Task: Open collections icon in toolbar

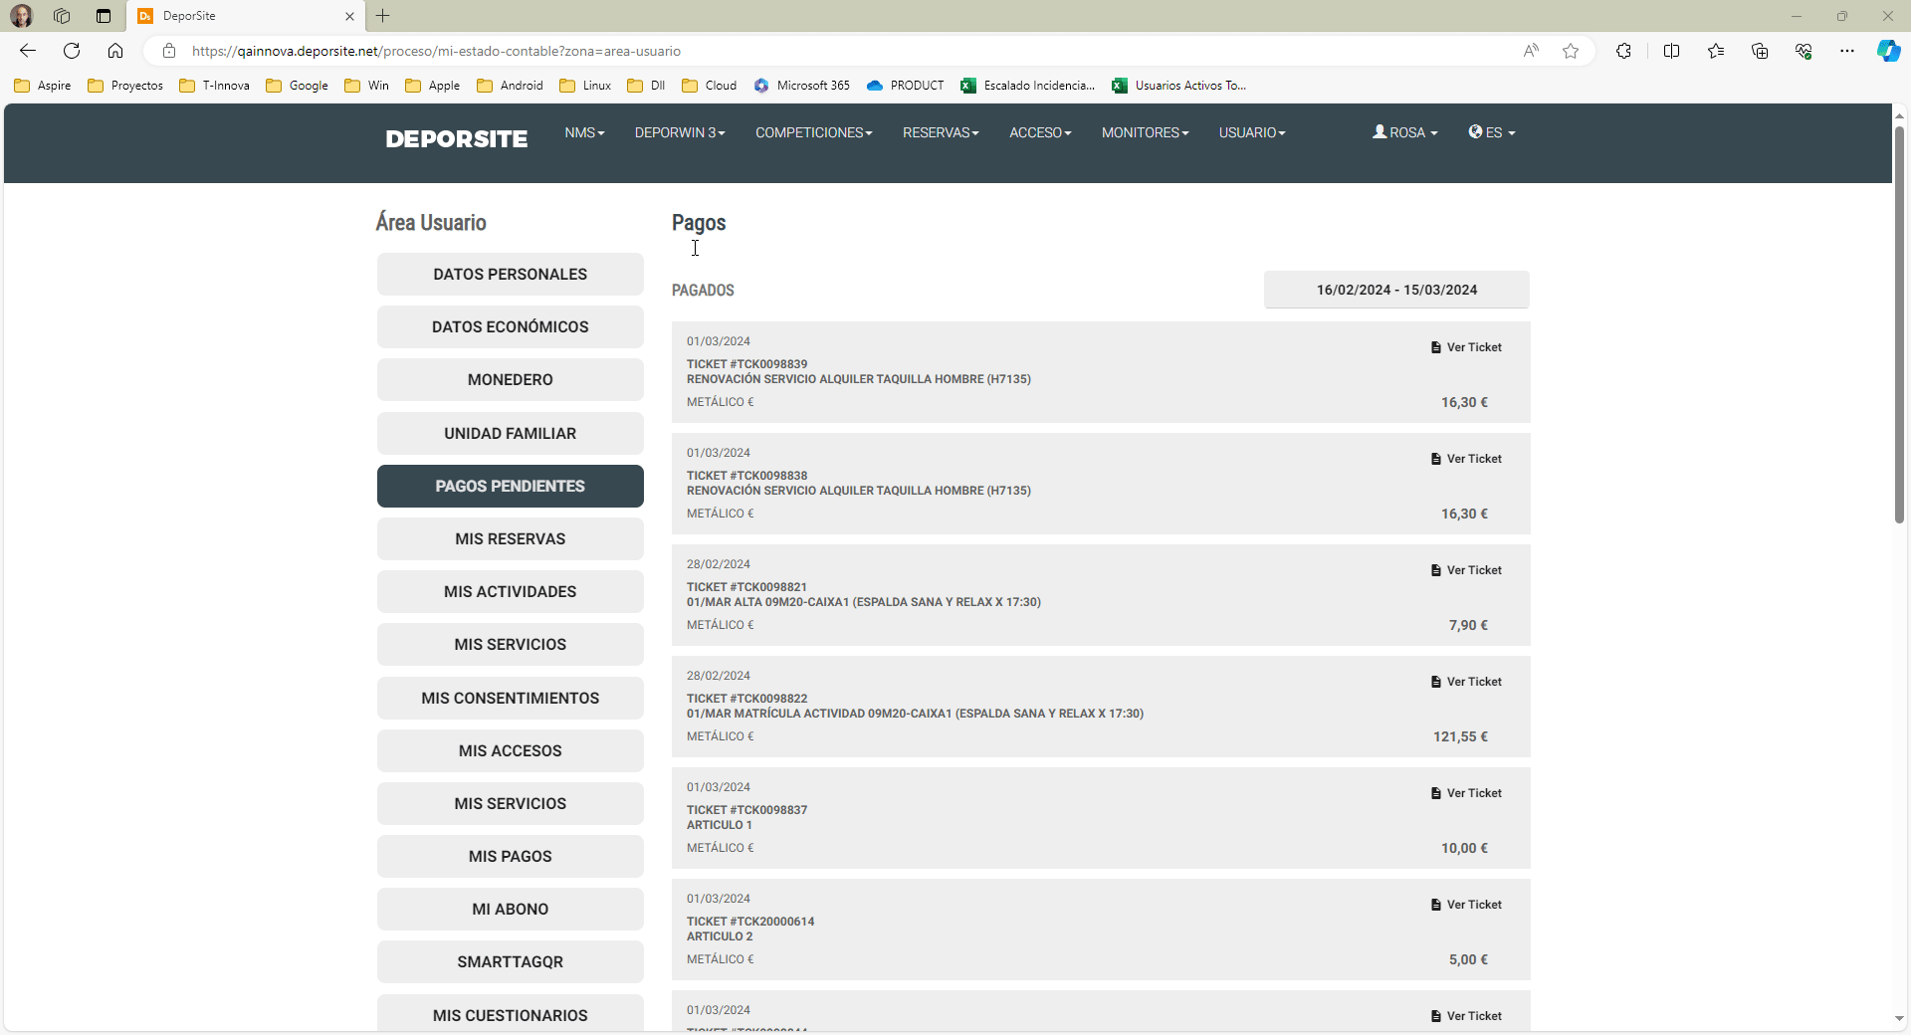Action: 1760,51
